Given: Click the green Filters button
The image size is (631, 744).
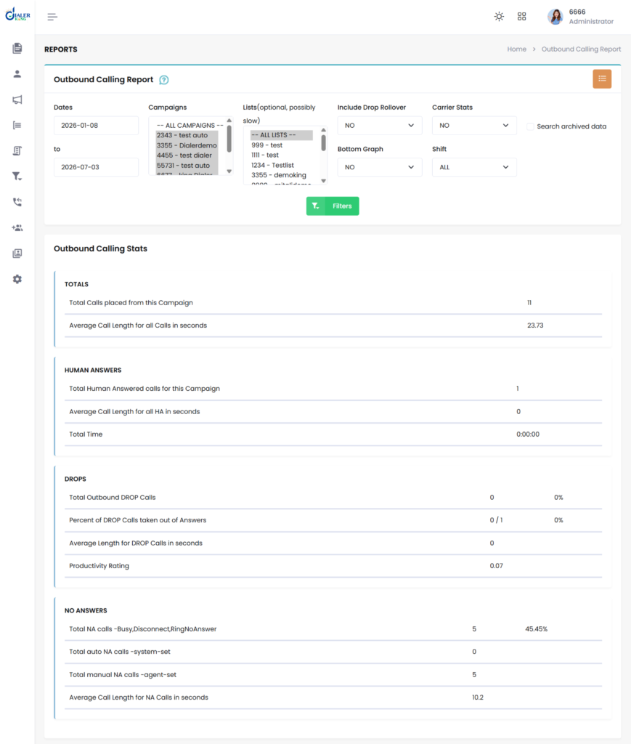Looking at the screenshot, I should (333, 206).
